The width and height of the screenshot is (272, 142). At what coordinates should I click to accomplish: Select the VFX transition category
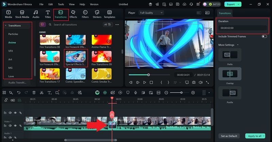point(11,51)
